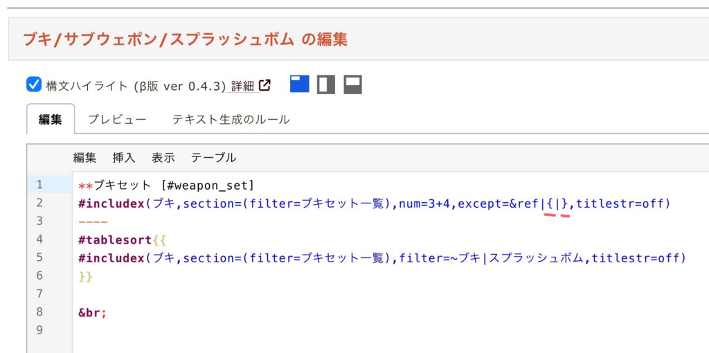
Task: Open the テキスト生成のルール tab
Action: 231,119
